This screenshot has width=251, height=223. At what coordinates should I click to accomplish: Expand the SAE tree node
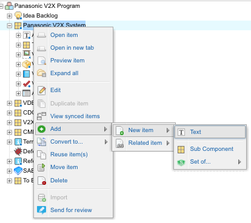pyautogui.click(x=10, y=171)
